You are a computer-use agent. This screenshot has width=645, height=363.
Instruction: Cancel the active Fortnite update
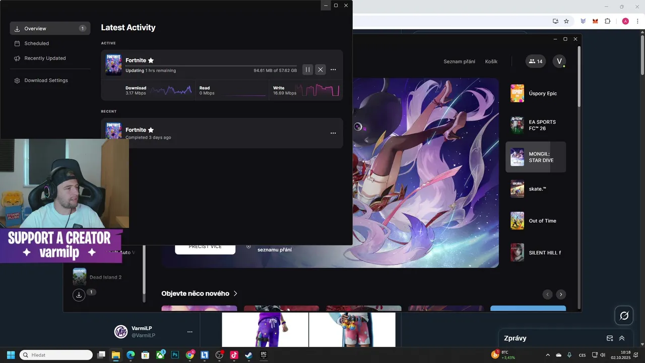point(320,70)
